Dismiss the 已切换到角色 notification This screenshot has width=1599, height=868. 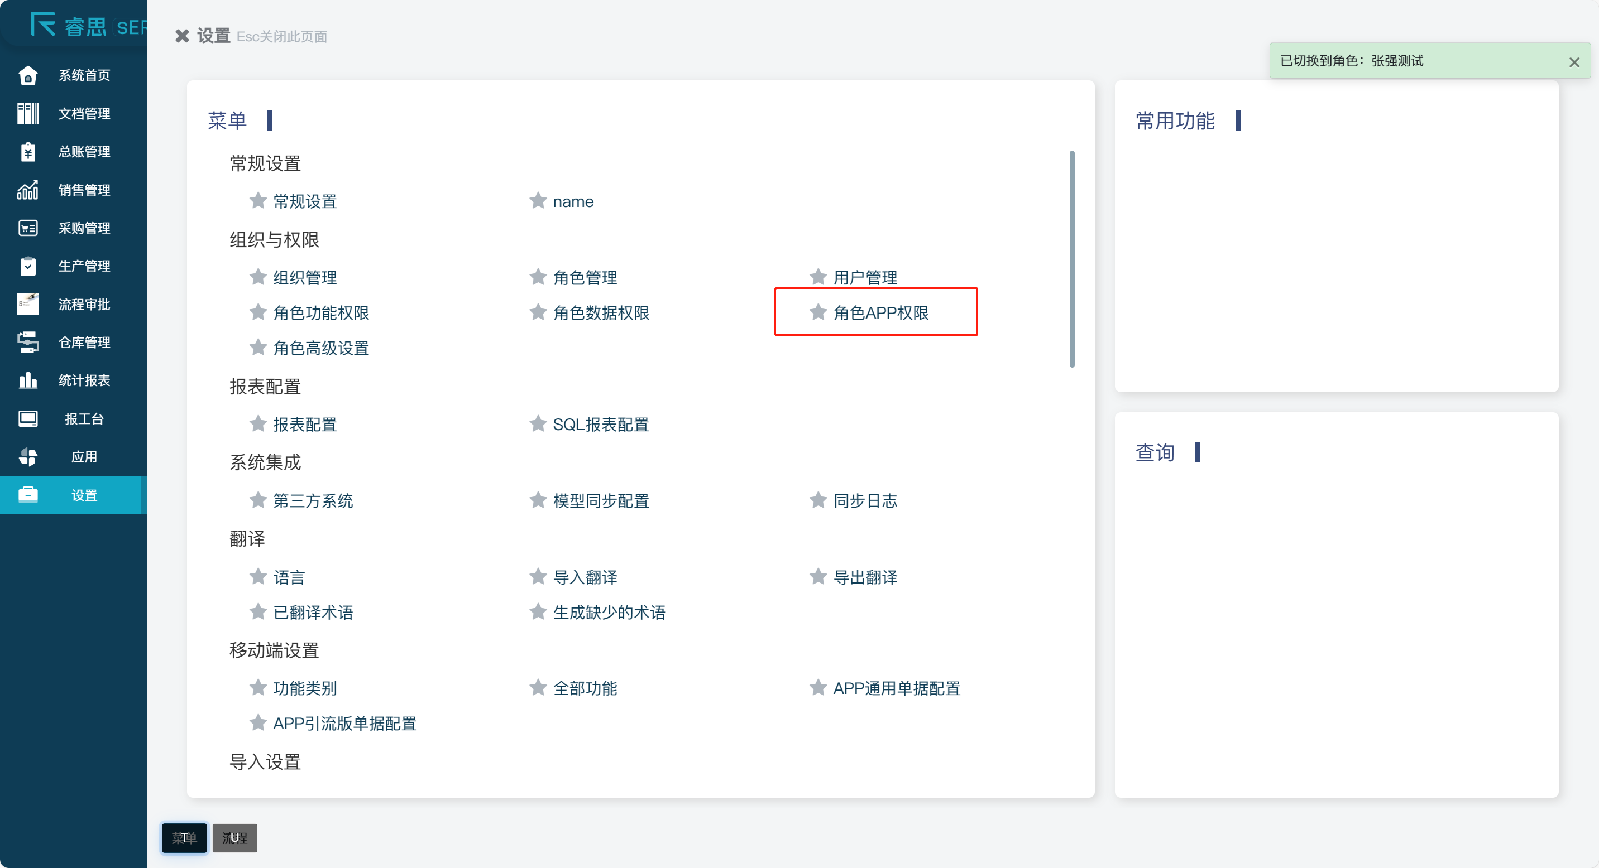1573,62
